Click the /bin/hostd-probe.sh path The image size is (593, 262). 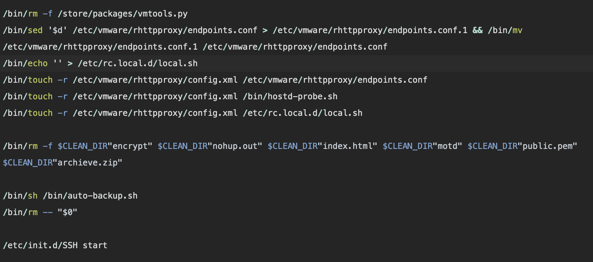290,97
